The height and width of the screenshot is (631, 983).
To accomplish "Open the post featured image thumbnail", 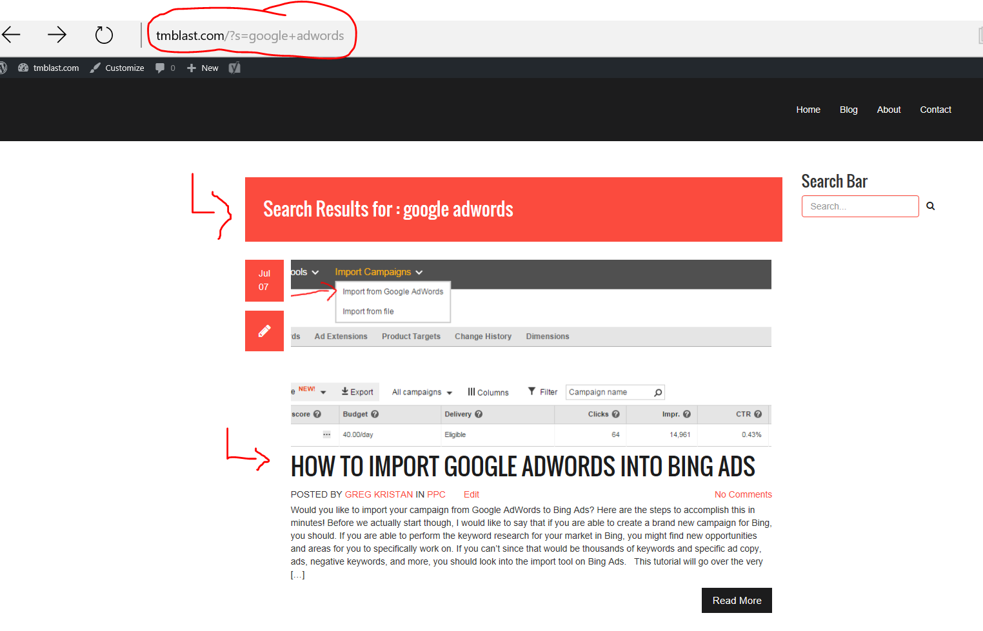I will tap(531, 353).
